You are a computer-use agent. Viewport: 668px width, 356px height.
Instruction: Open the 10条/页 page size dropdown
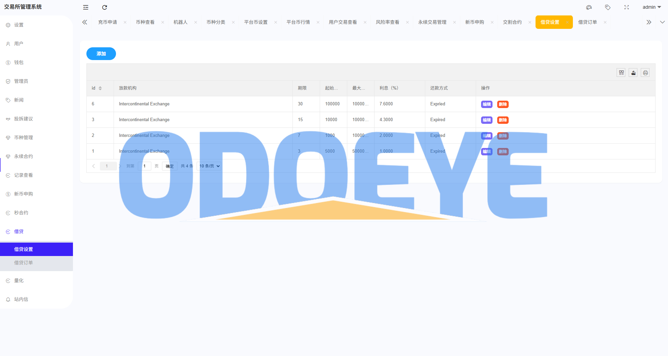208,166
